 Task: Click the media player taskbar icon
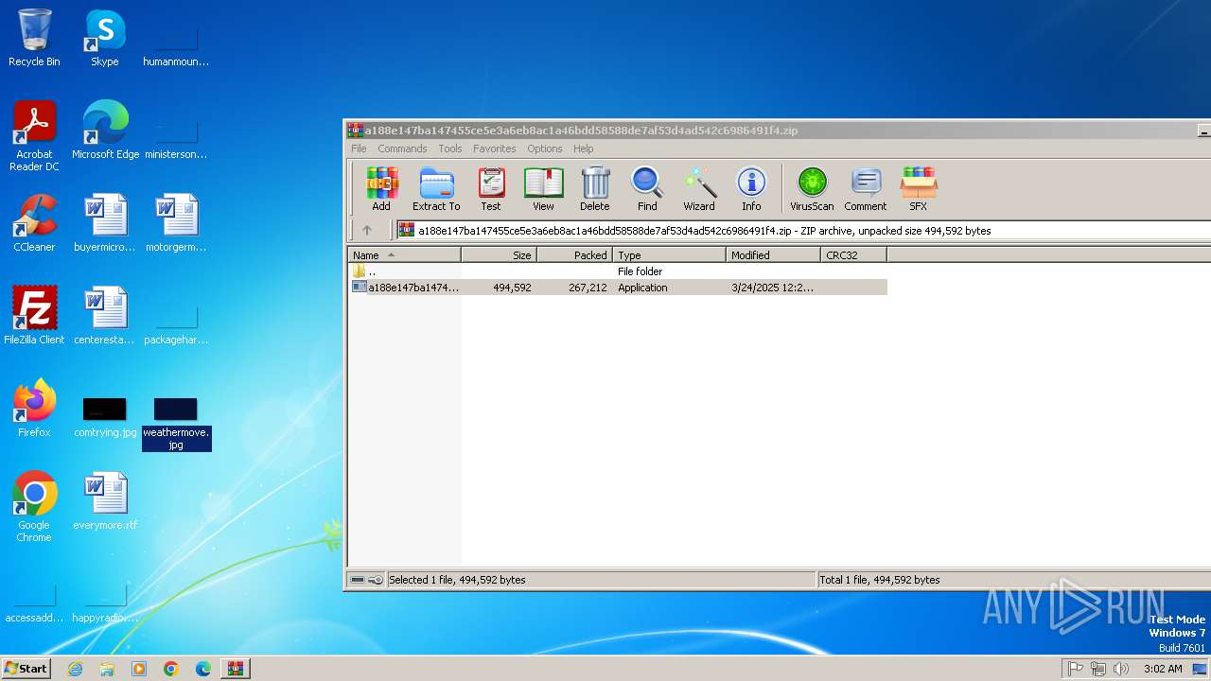coord(139,669)
